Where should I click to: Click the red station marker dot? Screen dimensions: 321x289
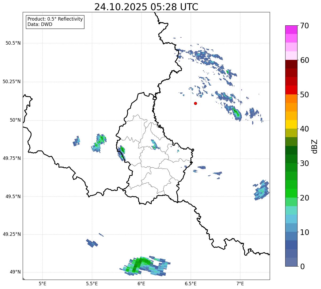click(x=195, y=103)
